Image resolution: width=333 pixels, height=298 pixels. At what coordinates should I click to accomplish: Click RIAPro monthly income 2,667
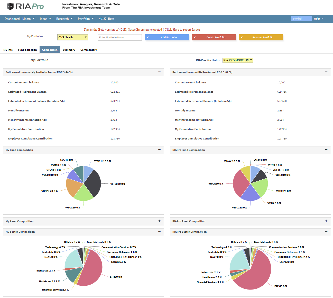280,111
